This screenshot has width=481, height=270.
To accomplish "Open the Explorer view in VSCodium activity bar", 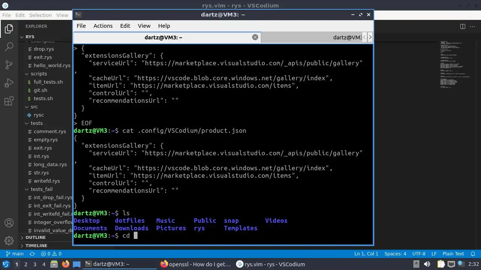I will (9, 29).
